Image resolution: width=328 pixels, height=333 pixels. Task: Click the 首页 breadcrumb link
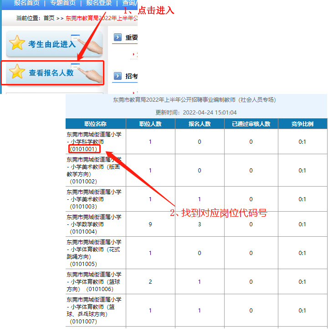(x=49, y=18)
